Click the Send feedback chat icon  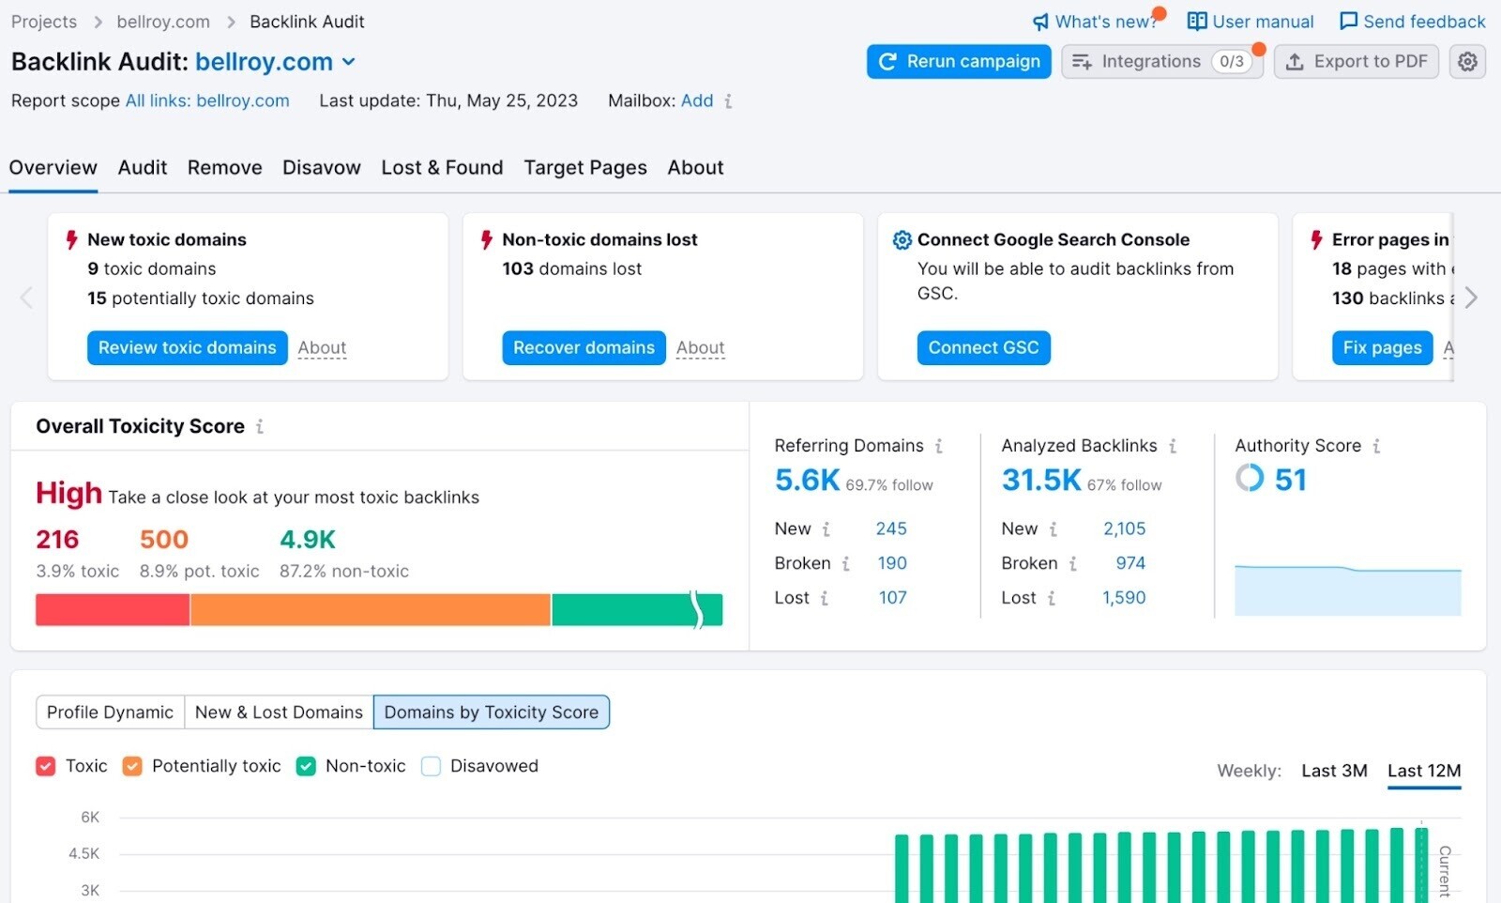pyautogui.click(x=1348, y=22)
